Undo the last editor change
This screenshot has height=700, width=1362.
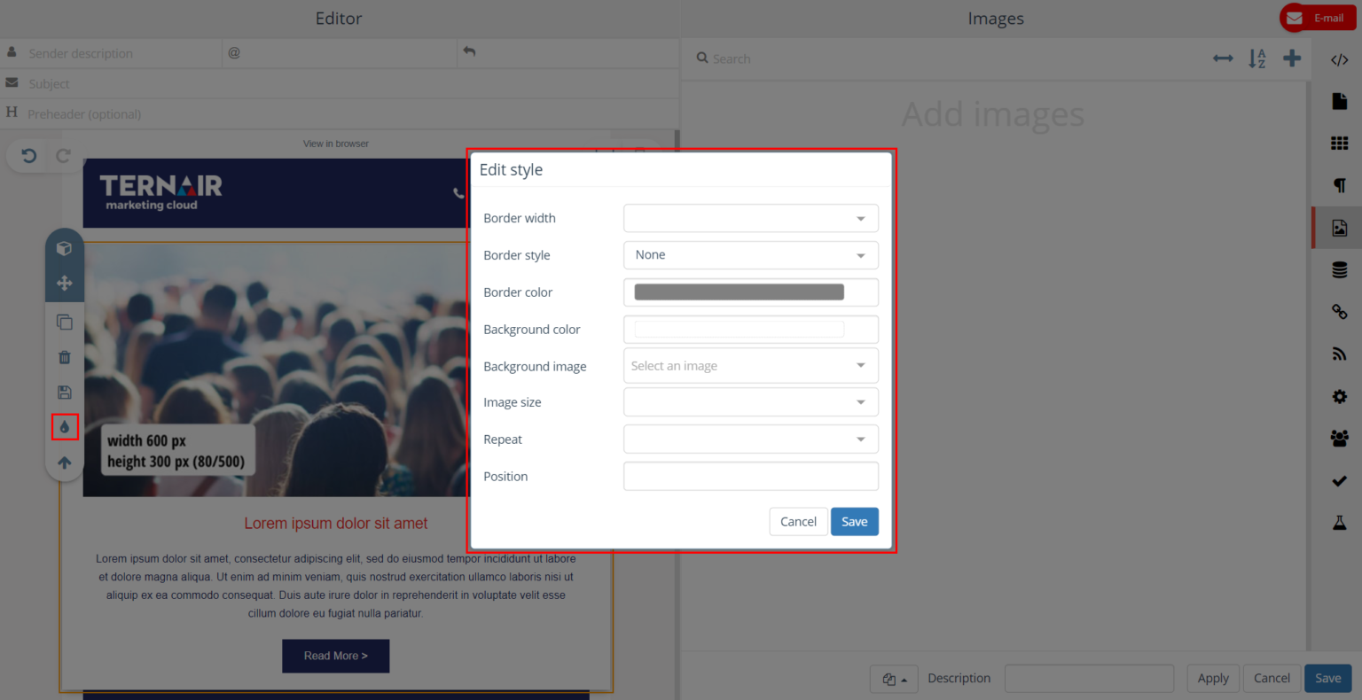[29, 156]
